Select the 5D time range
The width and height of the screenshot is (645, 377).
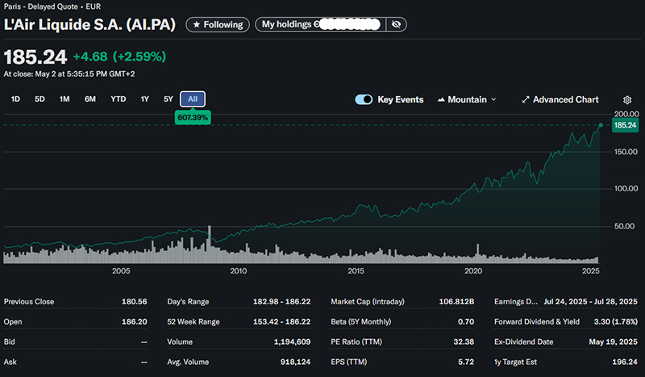(40, 98)
